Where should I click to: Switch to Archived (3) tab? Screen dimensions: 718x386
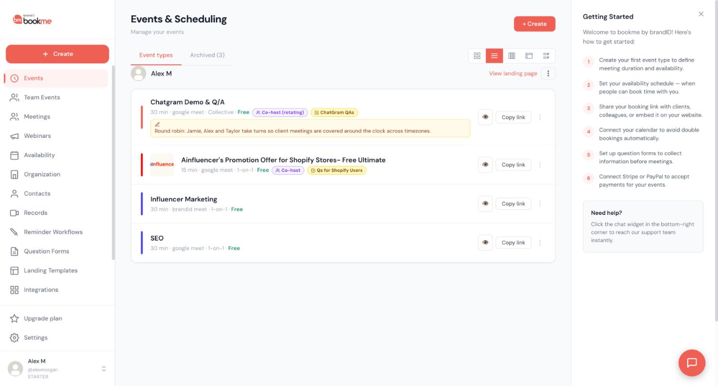coord(207,55)
